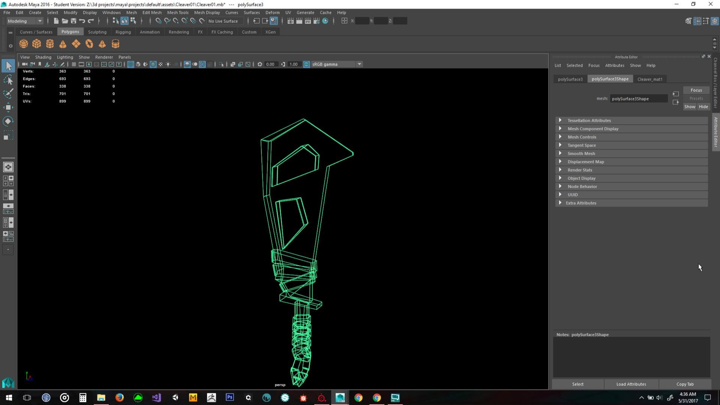Activate the Select tool in the toolbox
This screenshot has height=405, width=720.
pyautogui.click(x=8, y=66)
